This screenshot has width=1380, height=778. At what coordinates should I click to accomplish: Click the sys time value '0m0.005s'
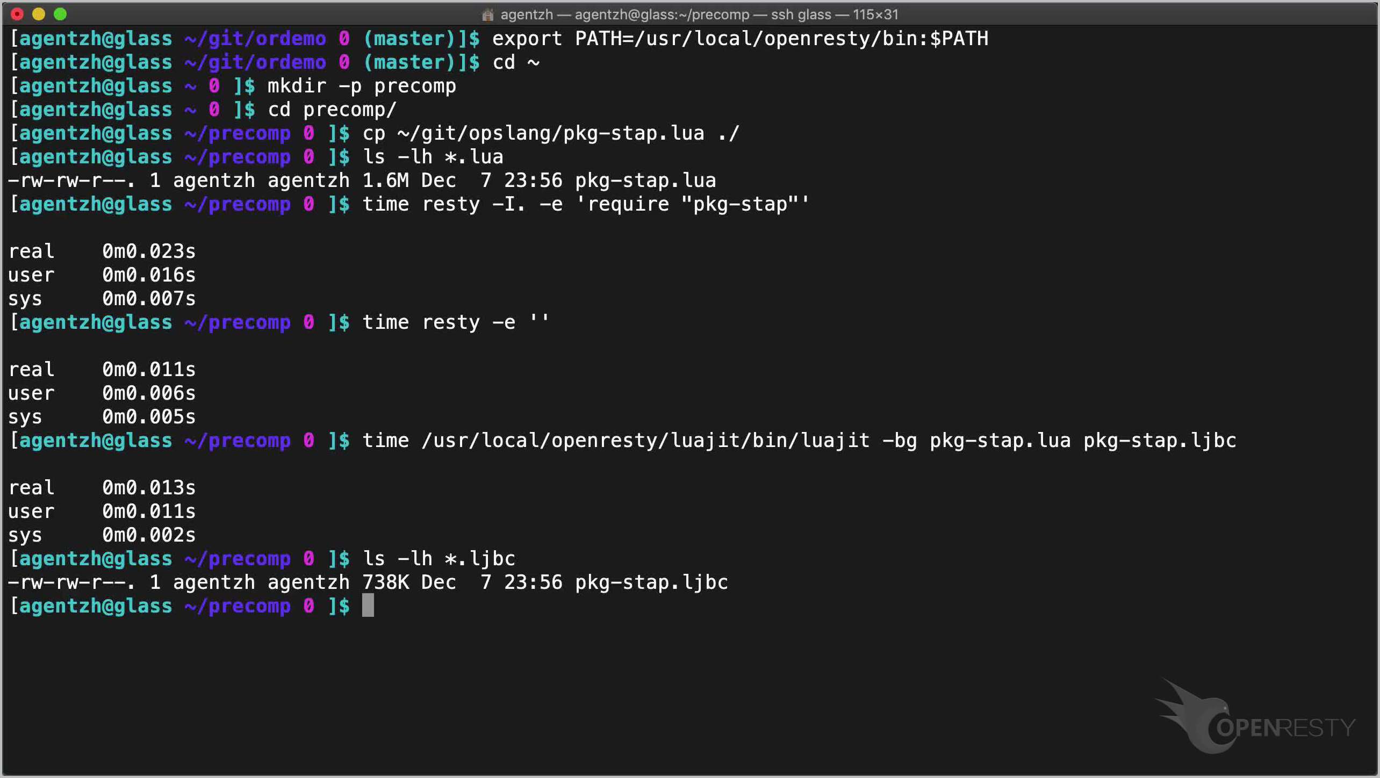[x=149, y=417]
